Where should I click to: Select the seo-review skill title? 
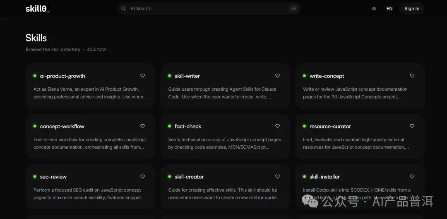point(53,177)
